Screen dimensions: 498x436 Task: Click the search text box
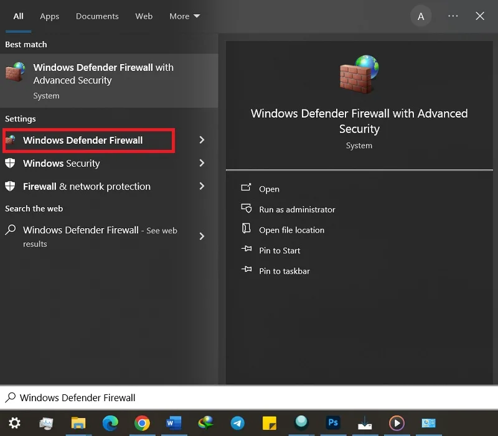pos(249,397)
